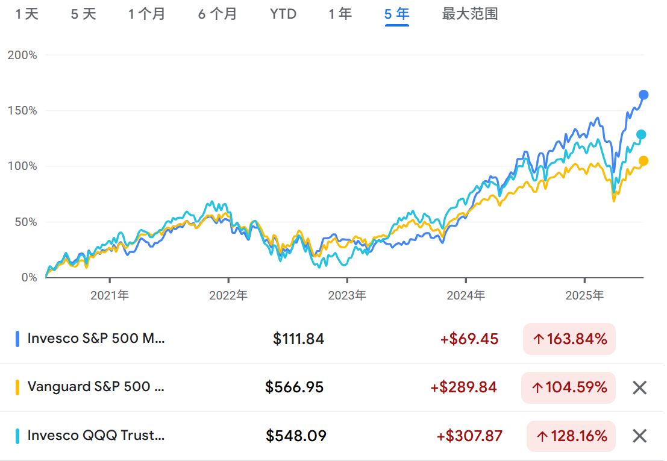This screenshot has width=667, height=461.
Task: Click the 2021年 axis label
Action: (x=110, y=295)
